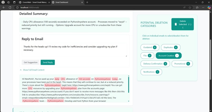Image resolution: width=212 pixels, height=112 pixels.
Task: Click the 'Reply to Email' heading
Action: [32, 39]
